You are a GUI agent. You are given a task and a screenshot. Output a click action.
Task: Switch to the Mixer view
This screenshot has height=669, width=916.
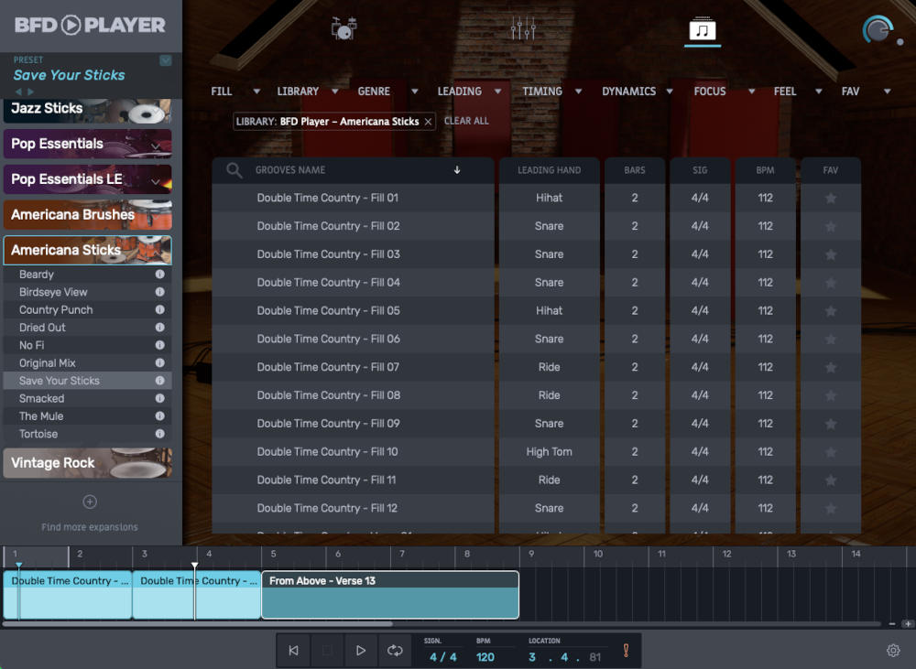coord(524,27)
